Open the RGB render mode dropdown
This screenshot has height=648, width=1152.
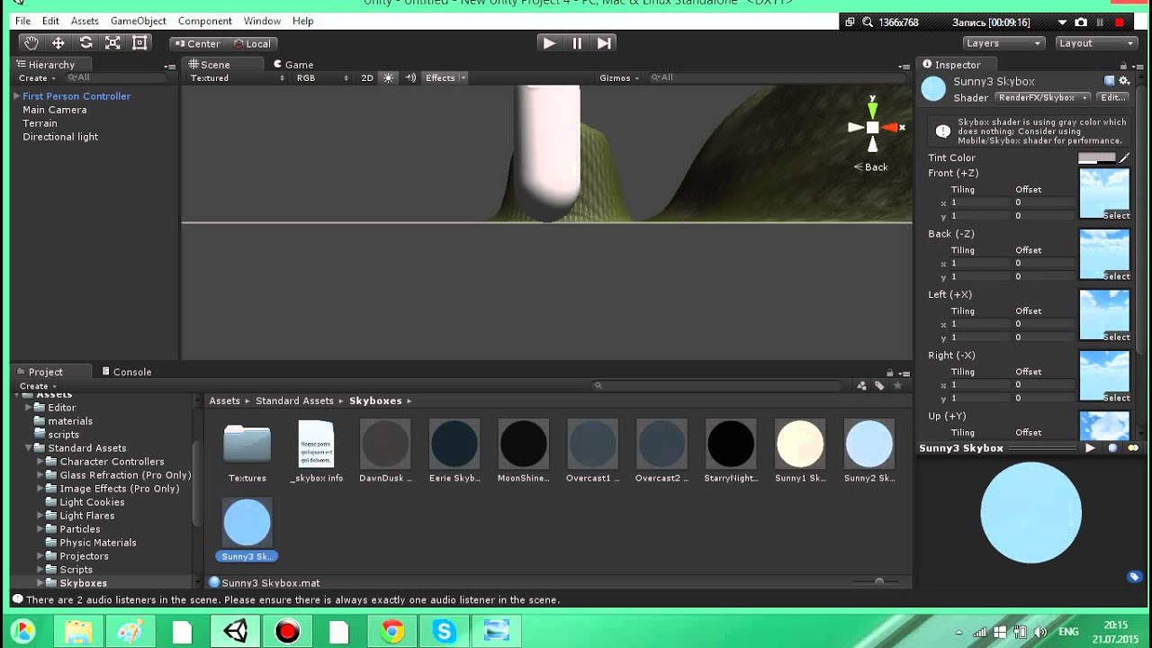click(322, 78)
